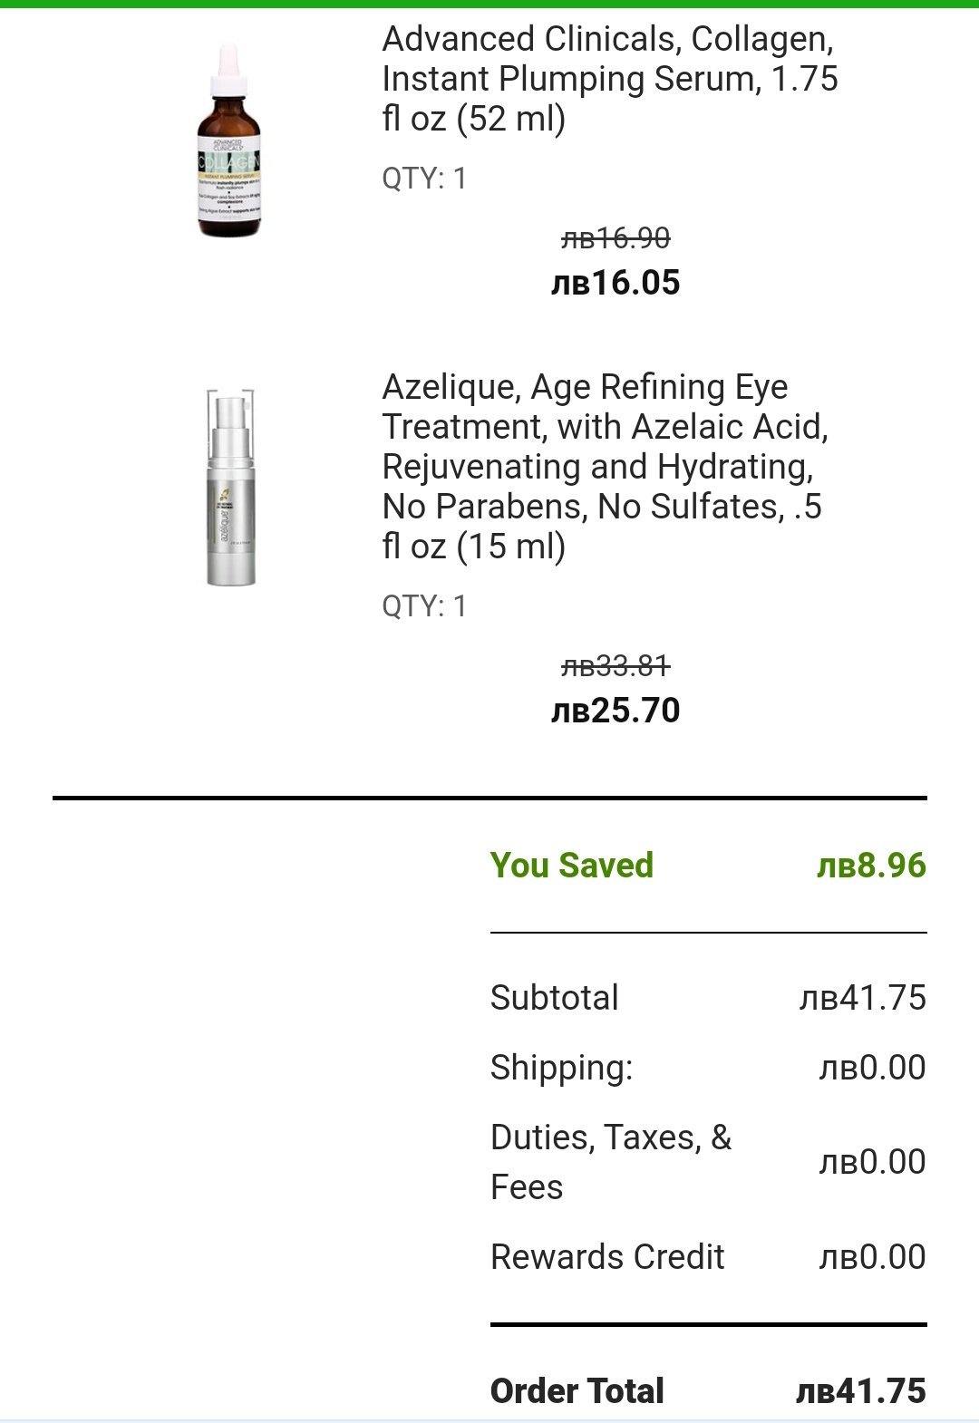Click the лв25.70 discounted price
The height and width of the screenshot is (1423, 979).
coord(616,711)
